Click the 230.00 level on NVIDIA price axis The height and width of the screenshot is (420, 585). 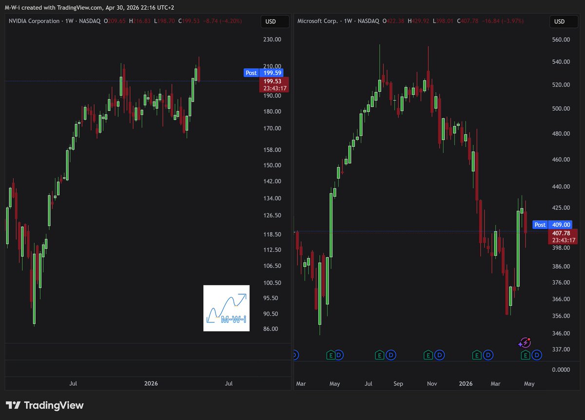pos(273,40)
